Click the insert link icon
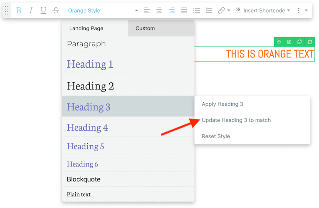The height and width of the screenshot is (208, 319). tap(221, 10)
